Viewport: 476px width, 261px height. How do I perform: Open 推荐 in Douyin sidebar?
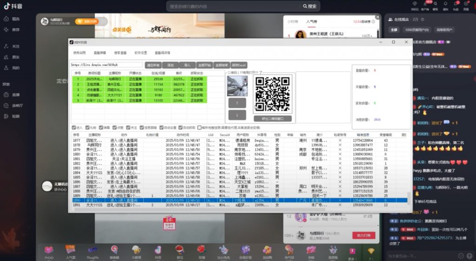[12, 30]
